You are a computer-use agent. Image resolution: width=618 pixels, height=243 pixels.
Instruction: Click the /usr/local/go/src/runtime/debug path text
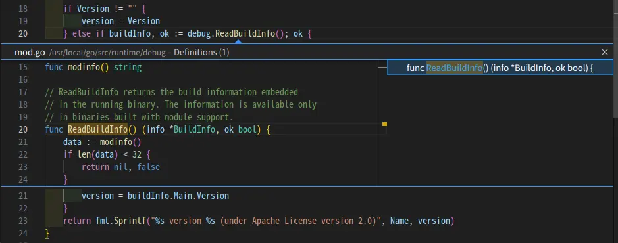tap(107, 53)
